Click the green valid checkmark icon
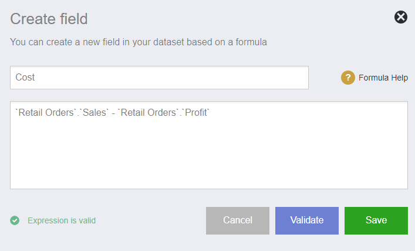The height and width of the screenshot is (251, 415). pyautogui.click(x=15, y=220)
